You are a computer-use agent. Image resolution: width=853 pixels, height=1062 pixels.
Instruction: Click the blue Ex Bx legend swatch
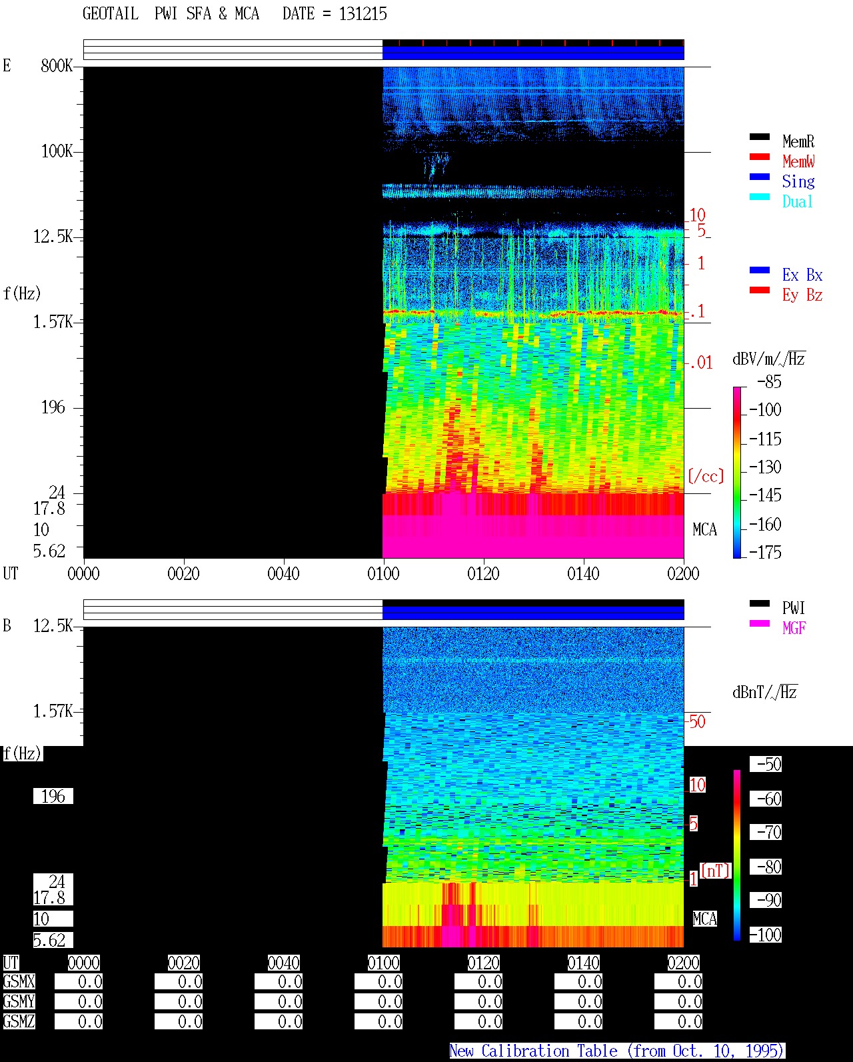pos(760,270)
